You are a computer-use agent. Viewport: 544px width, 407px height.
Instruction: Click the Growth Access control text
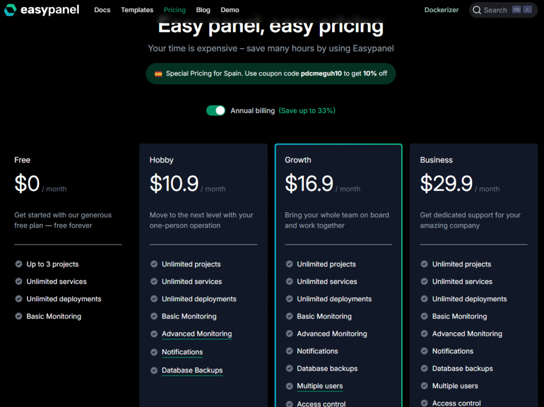coord(321,403)
